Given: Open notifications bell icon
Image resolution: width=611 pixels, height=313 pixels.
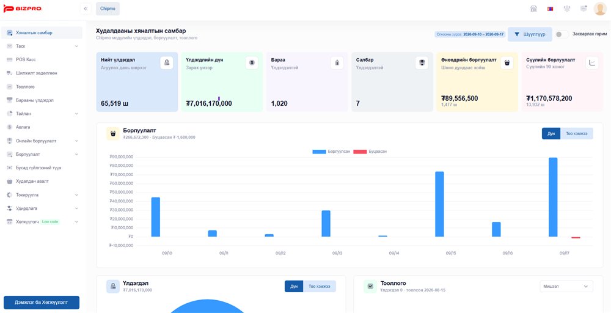Looking at the screenshot, I should 567,9.
